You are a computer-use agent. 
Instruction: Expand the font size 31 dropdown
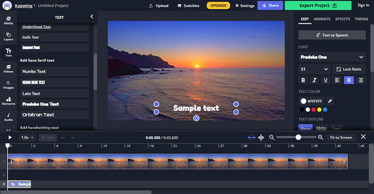pyautogui.click(x=314, y=69)
